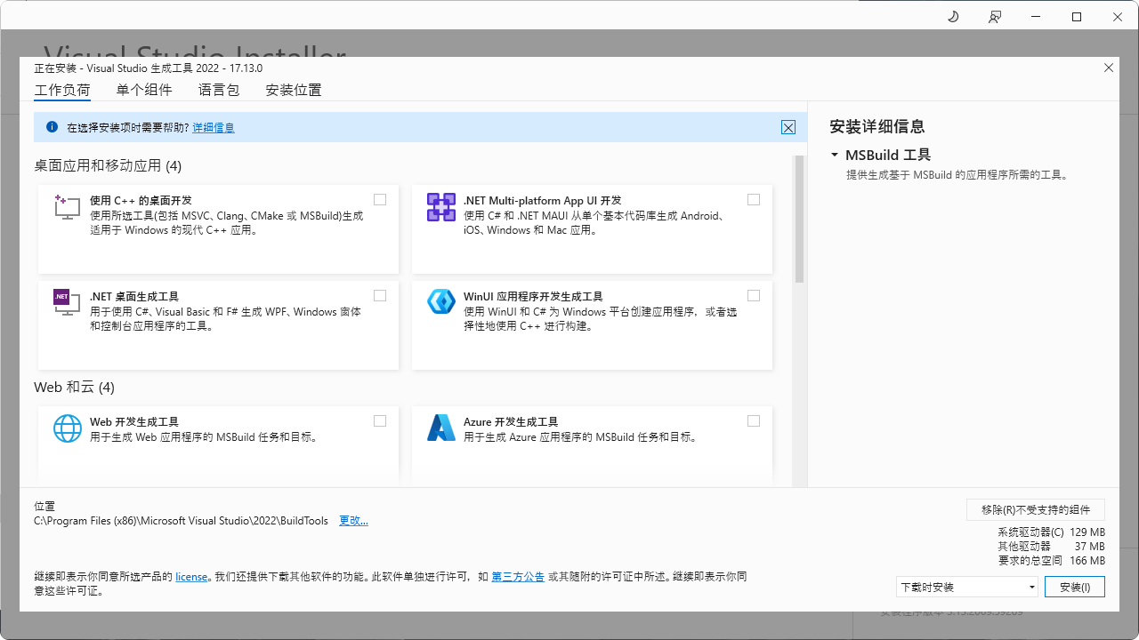Collapse the MSBuild 工具 details entry
1139x640 pixels.
835,154
